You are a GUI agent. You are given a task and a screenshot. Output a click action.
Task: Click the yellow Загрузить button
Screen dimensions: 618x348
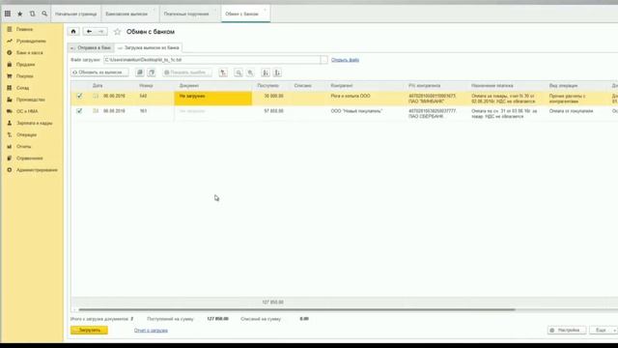[x=89, y=331]
